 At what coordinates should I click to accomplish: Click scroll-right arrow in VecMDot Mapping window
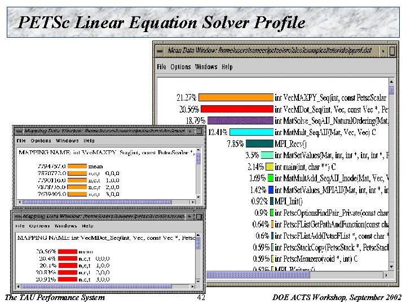coord(192,287)
